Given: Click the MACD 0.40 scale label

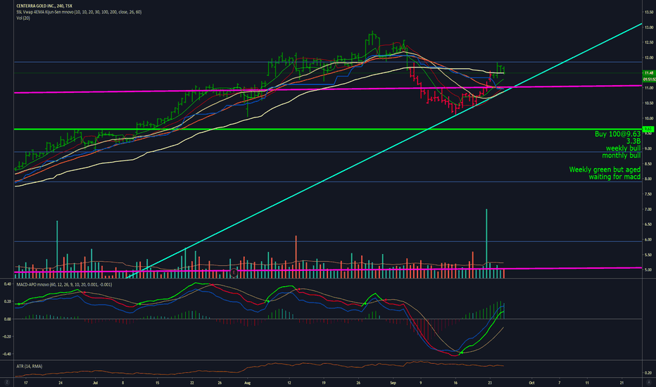Looking at the screenshot, I should click(x=7, y=284).
